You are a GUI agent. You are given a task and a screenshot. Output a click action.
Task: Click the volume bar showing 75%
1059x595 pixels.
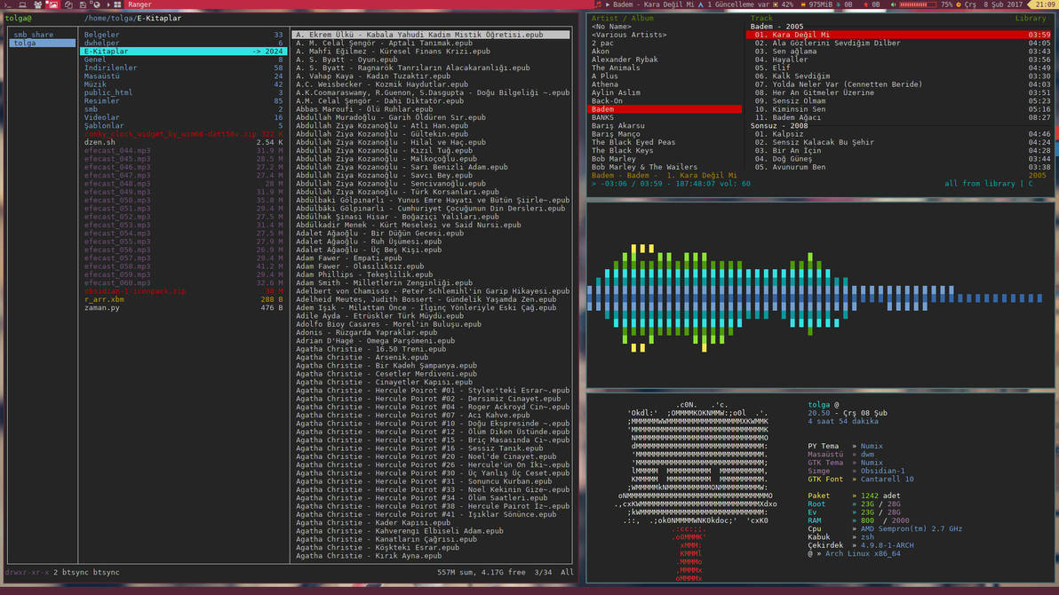click(x=921, y=4)
